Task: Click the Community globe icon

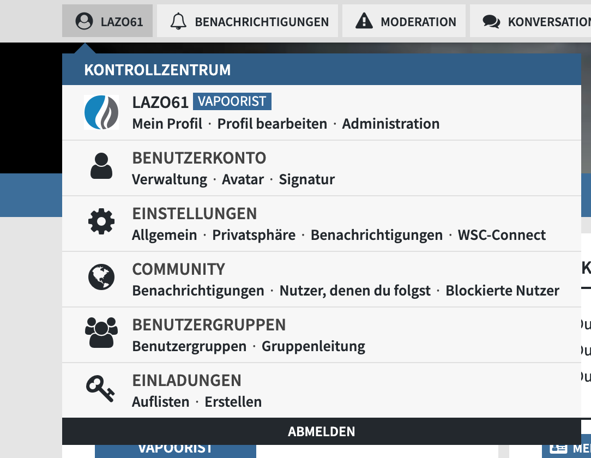Action: tap(101, 278)
